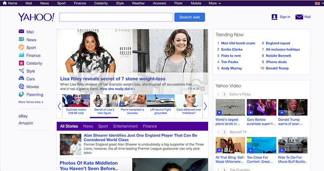Open Weather in top navigation bar

138,3
